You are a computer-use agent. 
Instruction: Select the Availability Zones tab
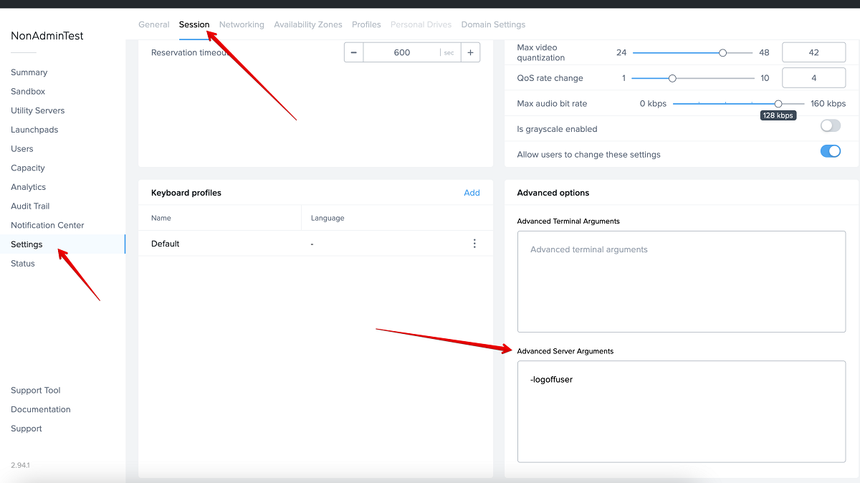(x=307, y=24)
